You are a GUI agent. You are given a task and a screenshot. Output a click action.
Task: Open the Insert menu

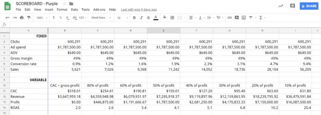point(49,10)
